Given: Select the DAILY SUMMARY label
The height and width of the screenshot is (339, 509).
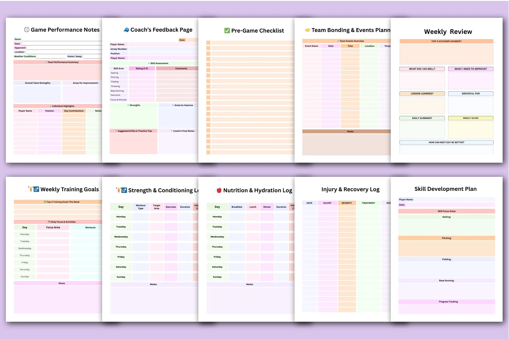Looking at the screenshot, I should point(422,118).
